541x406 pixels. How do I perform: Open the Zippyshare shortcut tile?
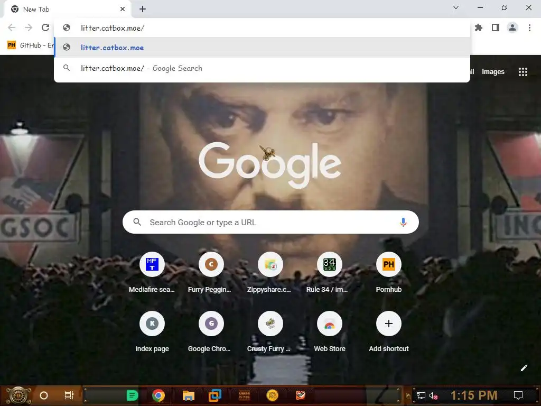pyautogui.click(x=270, y=273)
